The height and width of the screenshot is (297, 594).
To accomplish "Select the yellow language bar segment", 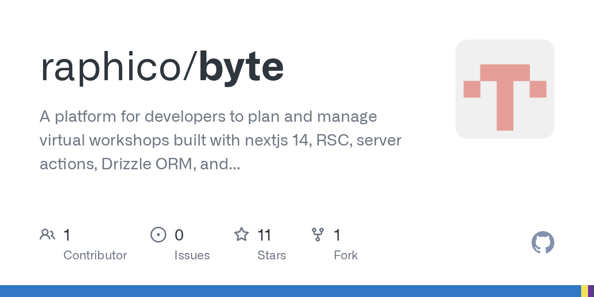I will pyautogui.click(x=584, y=291).
